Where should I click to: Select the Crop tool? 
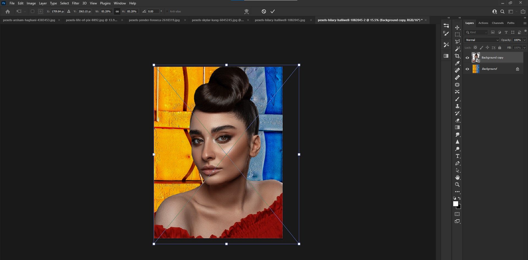click(x=457, y=56)
